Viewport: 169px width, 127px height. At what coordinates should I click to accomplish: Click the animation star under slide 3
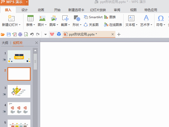pyautogui.click(x=4, y=94)
